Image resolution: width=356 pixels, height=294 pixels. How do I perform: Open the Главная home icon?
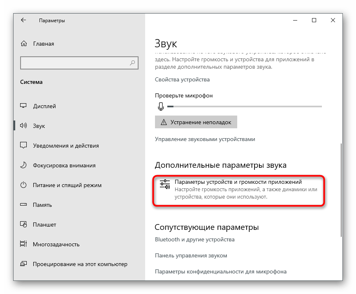coord(24,43)
